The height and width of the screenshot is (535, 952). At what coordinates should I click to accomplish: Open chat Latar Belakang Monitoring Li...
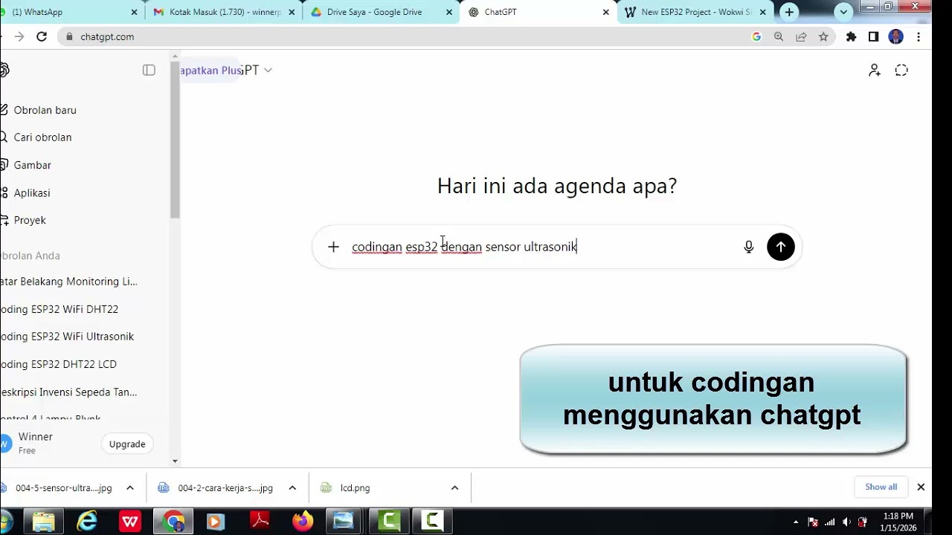click(68, 282)
